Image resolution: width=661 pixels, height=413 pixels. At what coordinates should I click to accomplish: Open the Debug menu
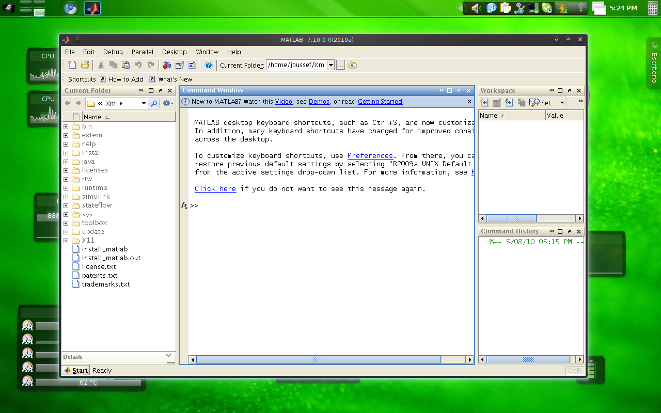click(x=113, y=52)
